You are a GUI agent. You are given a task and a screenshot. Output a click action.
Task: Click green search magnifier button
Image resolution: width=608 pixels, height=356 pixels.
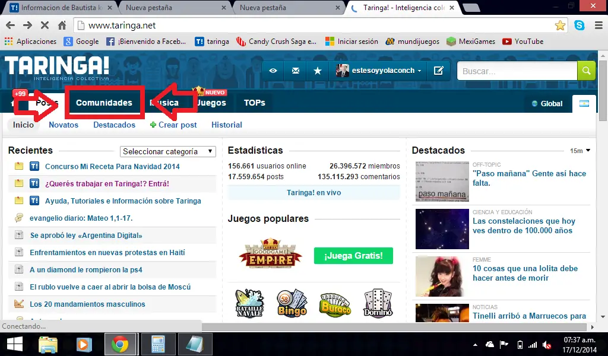586,71
